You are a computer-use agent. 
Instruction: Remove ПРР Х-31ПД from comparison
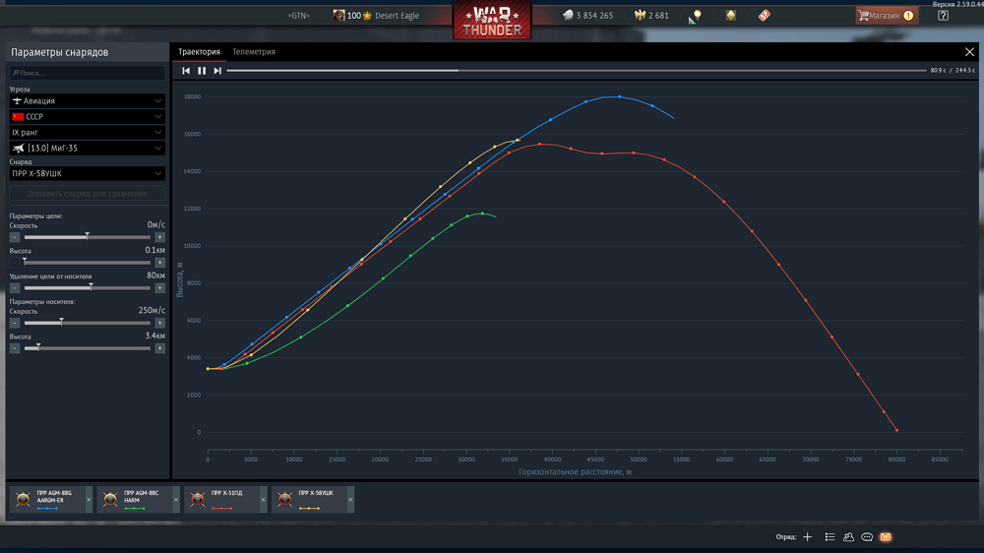263,500
